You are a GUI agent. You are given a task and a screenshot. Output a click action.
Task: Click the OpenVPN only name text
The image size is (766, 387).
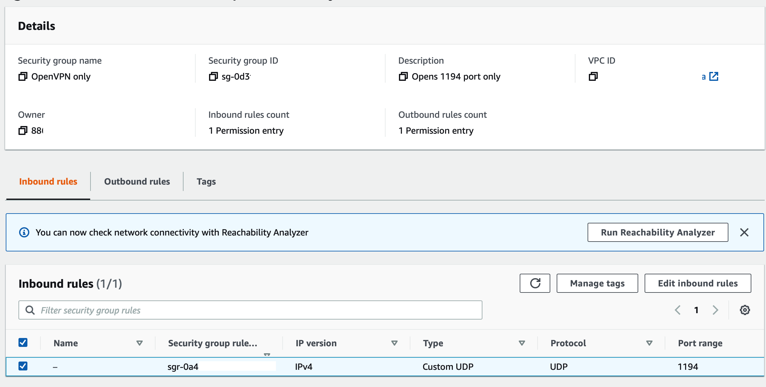coord(61,76)
